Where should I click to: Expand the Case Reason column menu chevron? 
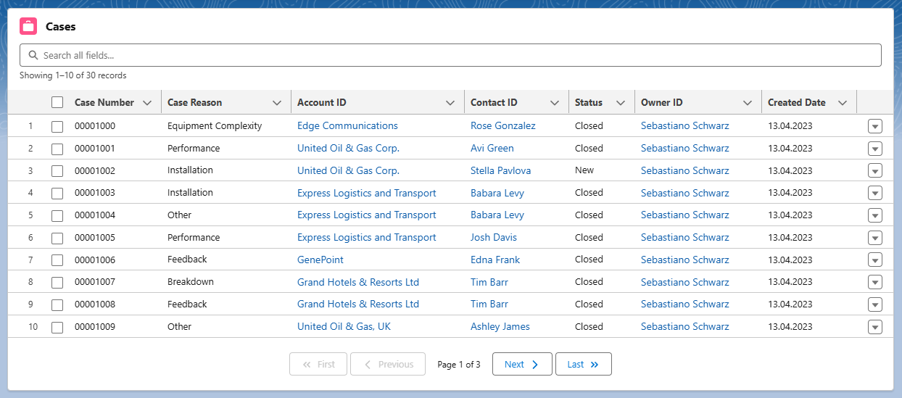tap(277, 103)
